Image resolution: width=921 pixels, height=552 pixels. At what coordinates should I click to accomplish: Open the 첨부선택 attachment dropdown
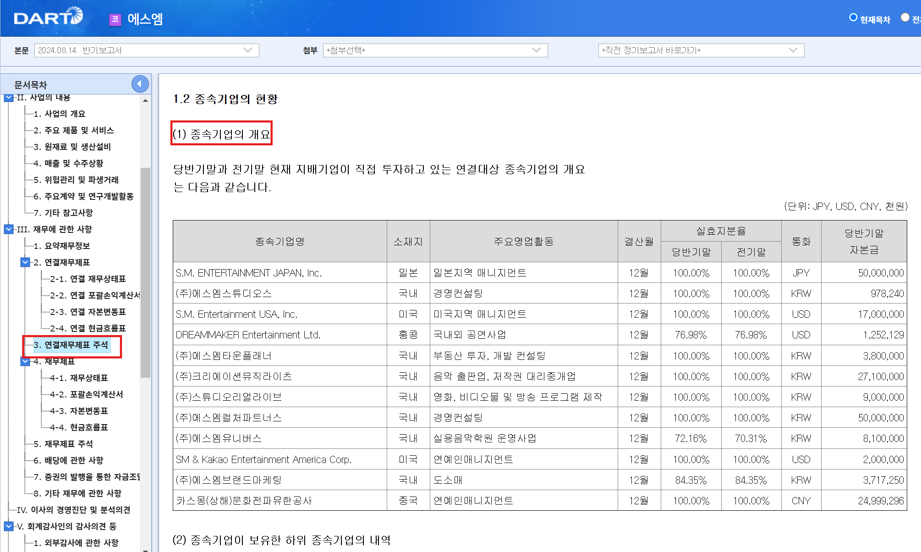click(435, 50)
